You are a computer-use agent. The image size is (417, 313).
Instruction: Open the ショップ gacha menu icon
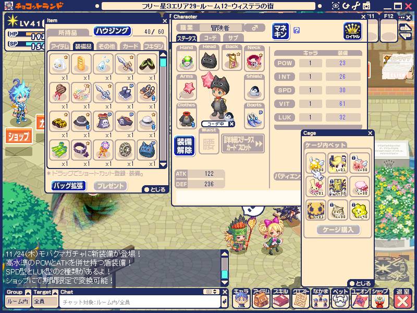click(x=380, y=298)
